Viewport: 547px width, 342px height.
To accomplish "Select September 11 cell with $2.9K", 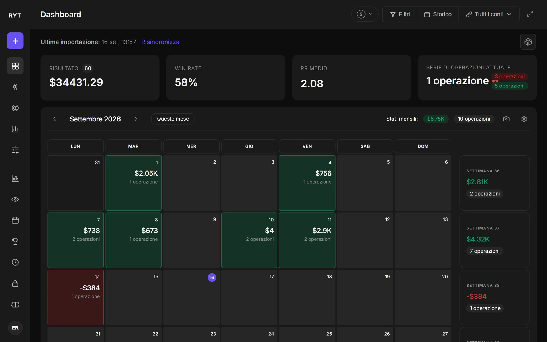I will click(x=307, y=240).
